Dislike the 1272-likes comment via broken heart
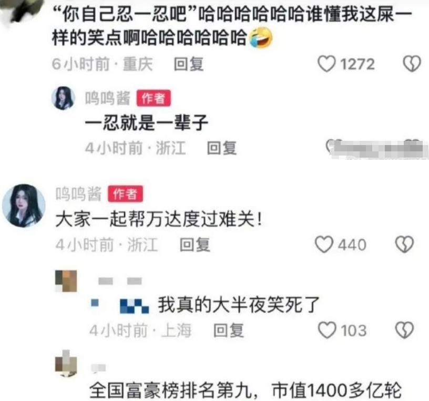Screen dimensions: 429x401 coord(412,64)
